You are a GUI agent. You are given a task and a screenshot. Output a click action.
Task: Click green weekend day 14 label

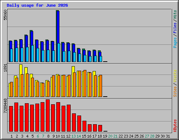(79, 136)
